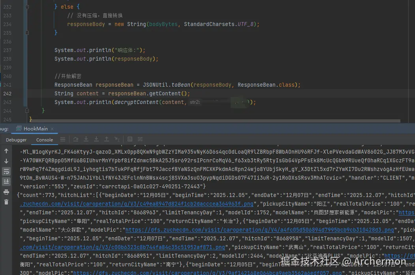This screenshot has height=275, width=415.
Task: Click on decryptContent method call
Action: coord(136,102)
